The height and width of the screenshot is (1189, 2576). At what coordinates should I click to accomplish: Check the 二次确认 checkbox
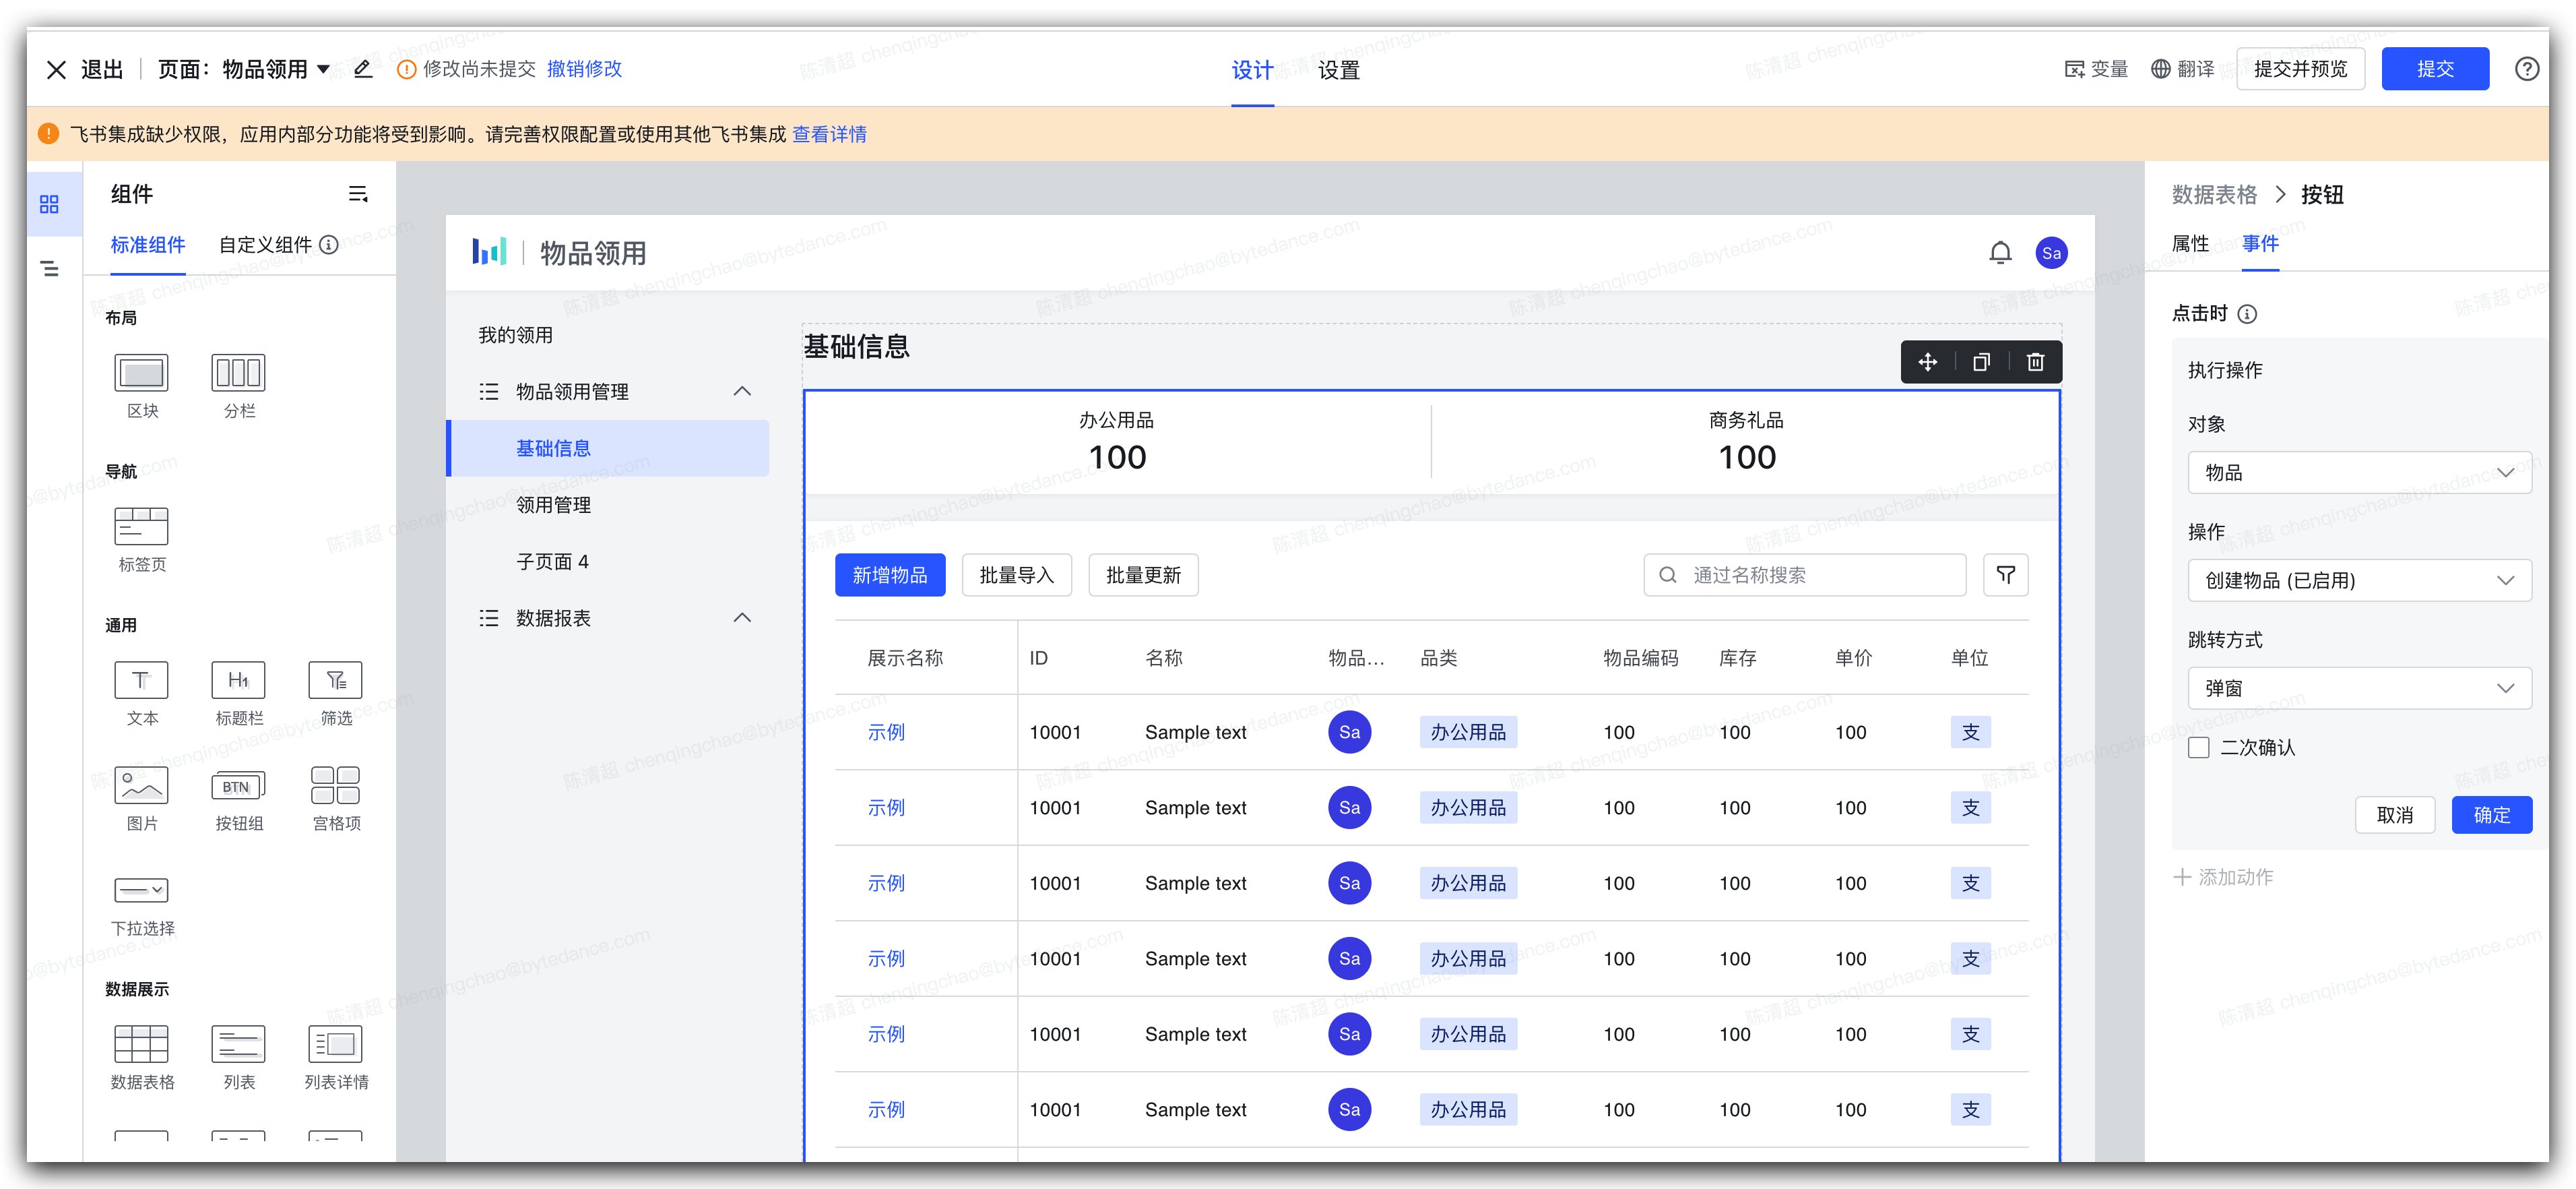coord(2198,748)
